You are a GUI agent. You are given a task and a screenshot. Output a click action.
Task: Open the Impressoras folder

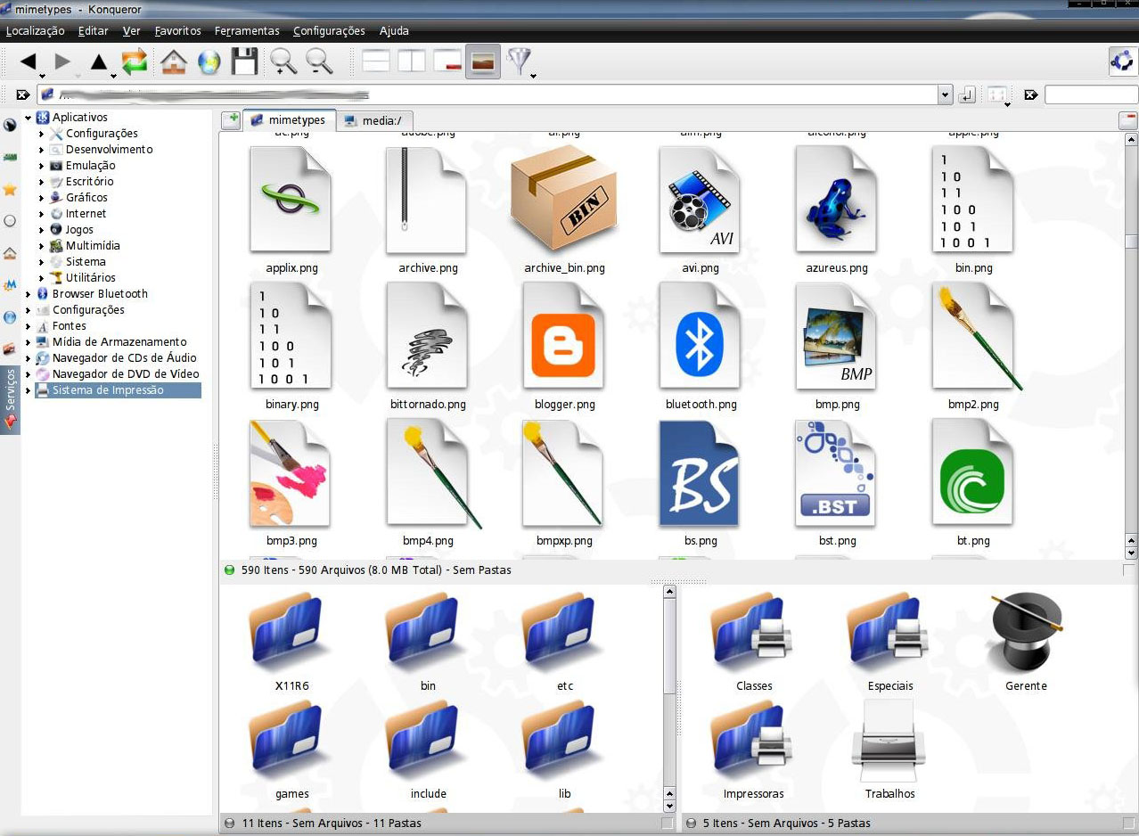coord(753,750)
